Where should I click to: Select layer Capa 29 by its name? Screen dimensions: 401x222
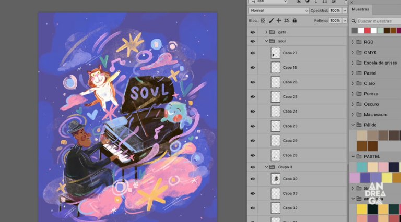tap(290, 141)
